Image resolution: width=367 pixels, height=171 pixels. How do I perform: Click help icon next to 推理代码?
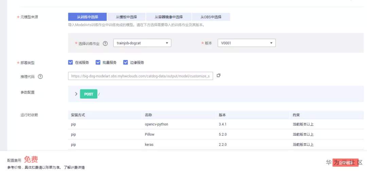point(40,76)
